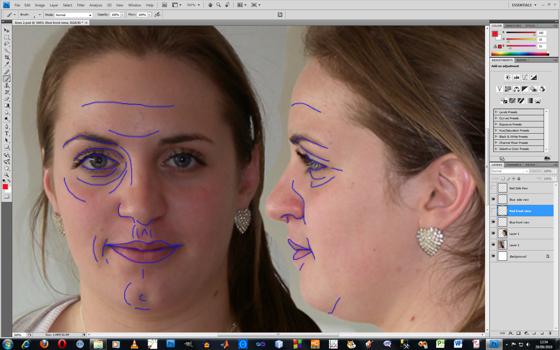Click the Layer 1 thumbnail
560x350 pixels.
coord(502,233)
